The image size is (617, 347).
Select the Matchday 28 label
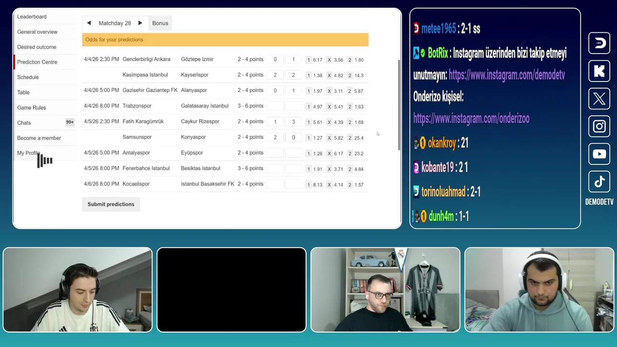tap(115, 23)
